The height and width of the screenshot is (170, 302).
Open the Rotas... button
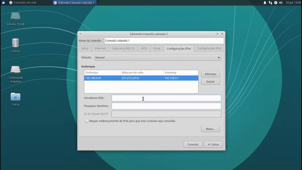pos(210,129)
